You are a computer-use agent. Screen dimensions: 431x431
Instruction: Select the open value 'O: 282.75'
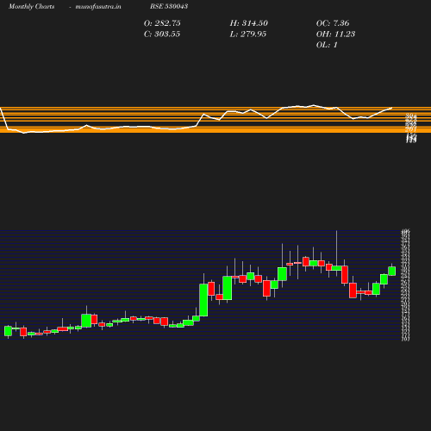pos(162,23)
